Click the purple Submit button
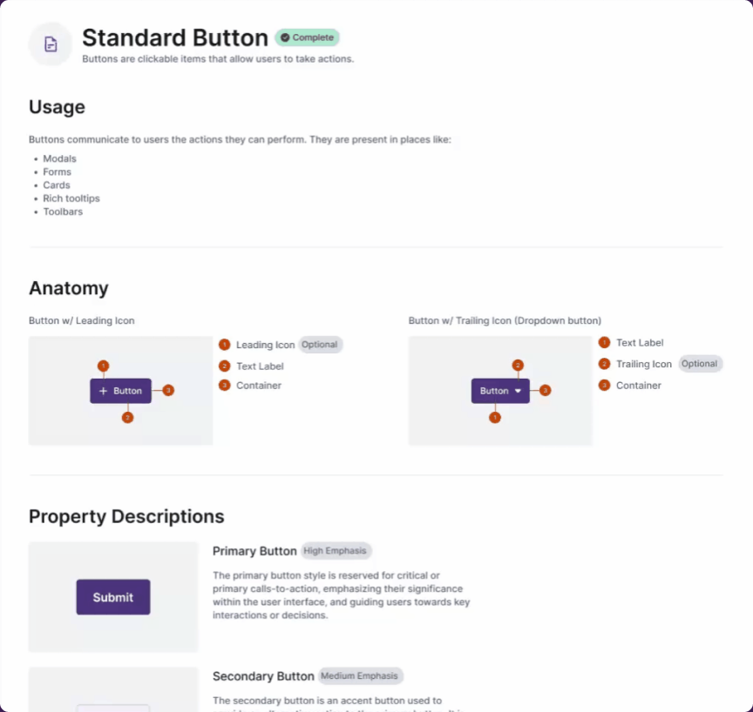This screenshot has width=753, height=712. click(x=112, y=597)
